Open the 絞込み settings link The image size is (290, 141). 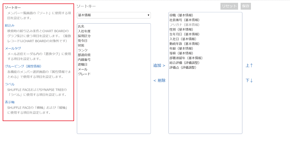point(10,25)
